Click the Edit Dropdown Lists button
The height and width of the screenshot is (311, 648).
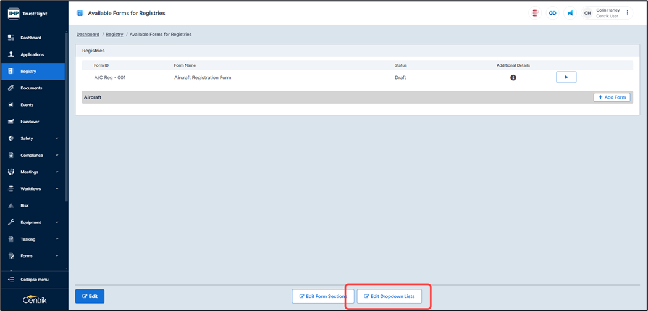(389, 296)
